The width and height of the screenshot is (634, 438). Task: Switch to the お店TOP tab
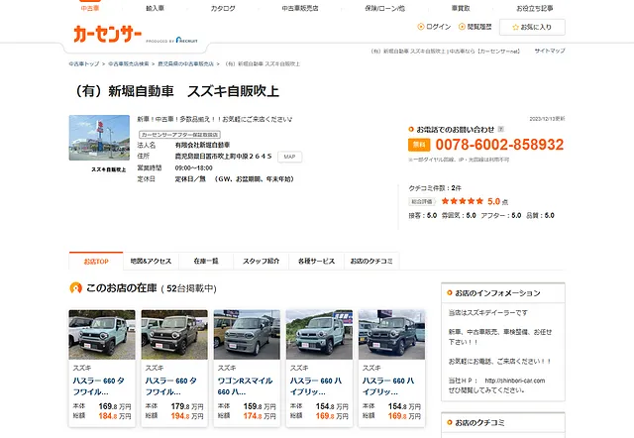coord(96,262)
